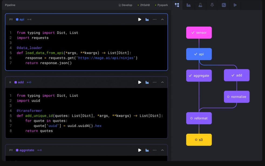Open more options for aggretate block

[155, 150]
